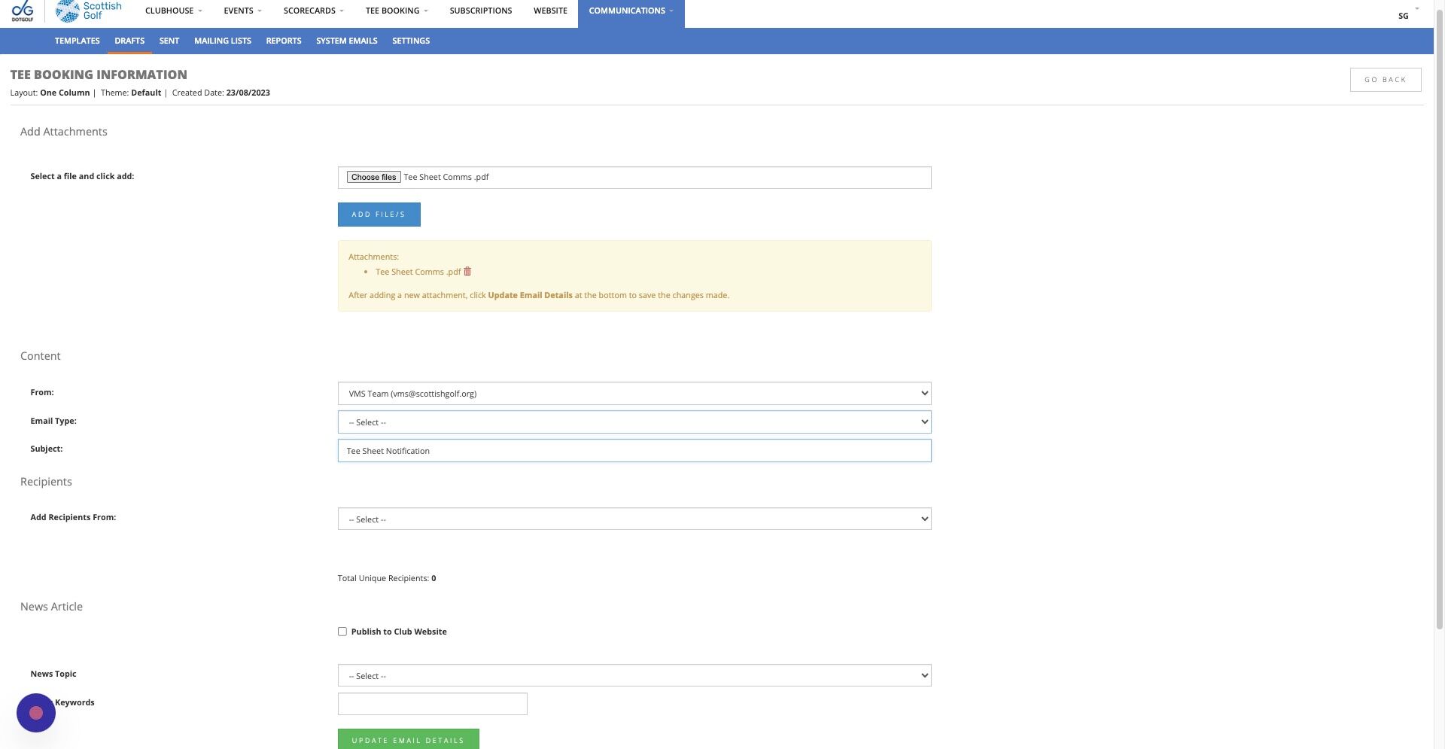Switch to the Drafts tab
The image size is (1445, 749).
(x=129, y=41)
